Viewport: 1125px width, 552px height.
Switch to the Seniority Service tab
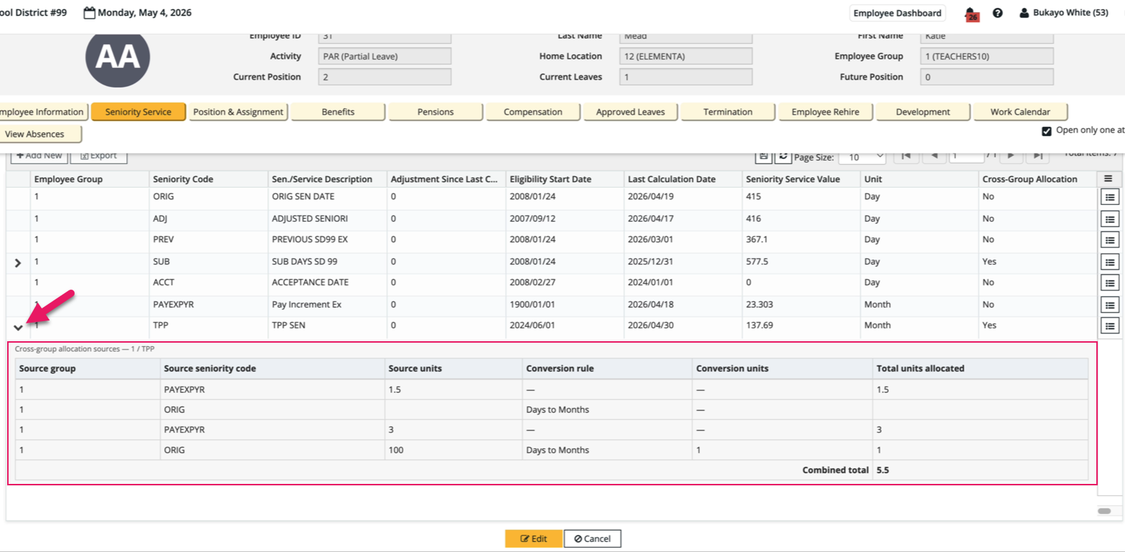pos(138,112)
